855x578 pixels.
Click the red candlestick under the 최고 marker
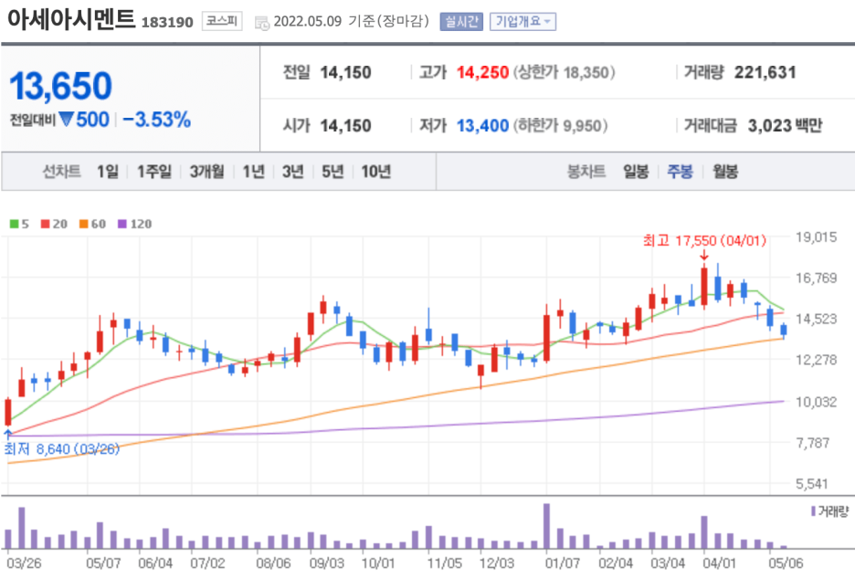(704, 287)
